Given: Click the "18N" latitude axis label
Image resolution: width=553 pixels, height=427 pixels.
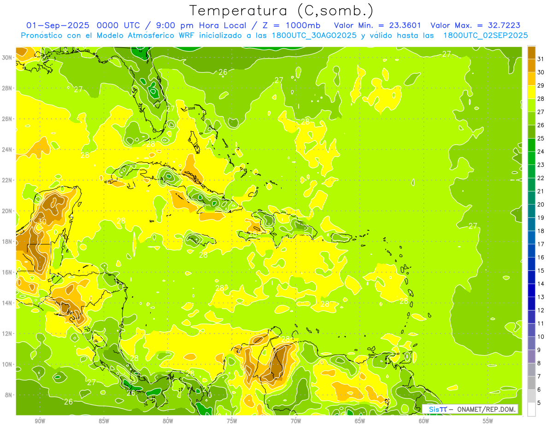Looking at the screenshot, I should coord(7,241).
